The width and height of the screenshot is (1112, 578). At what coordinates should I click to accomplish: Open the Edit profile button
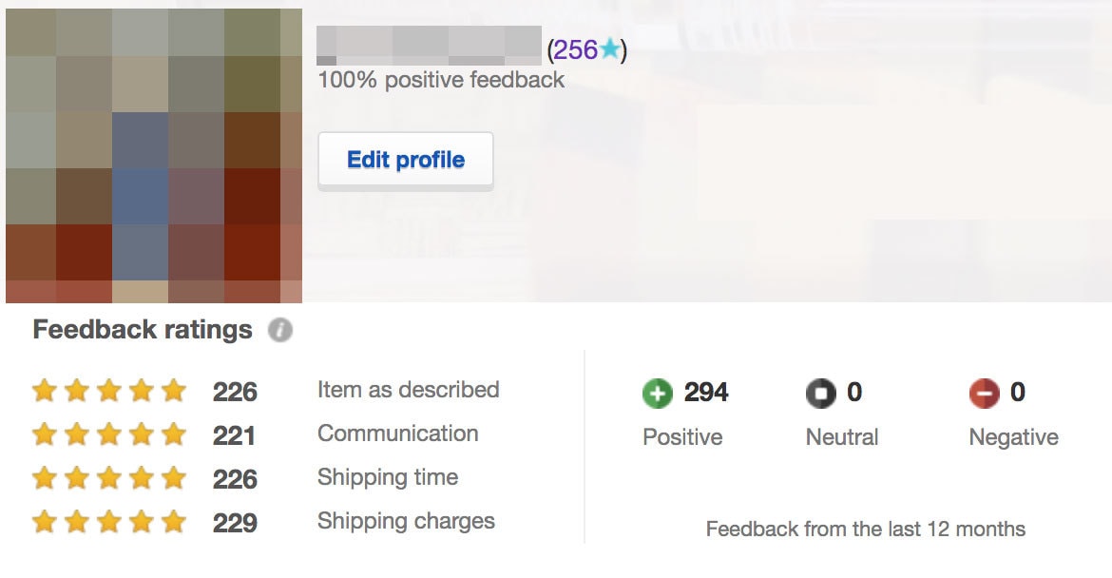pyautogui.click(x=406, y=161)
